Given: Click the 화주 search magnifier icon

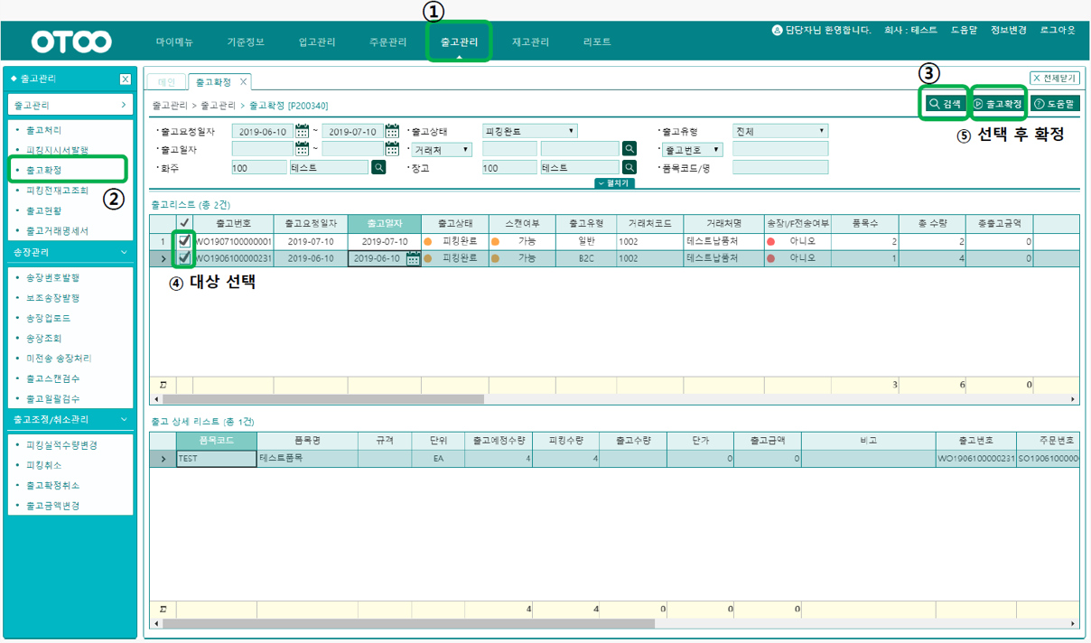Looking at the screenshot, I should pyautogui.click(x=378, y=167).
